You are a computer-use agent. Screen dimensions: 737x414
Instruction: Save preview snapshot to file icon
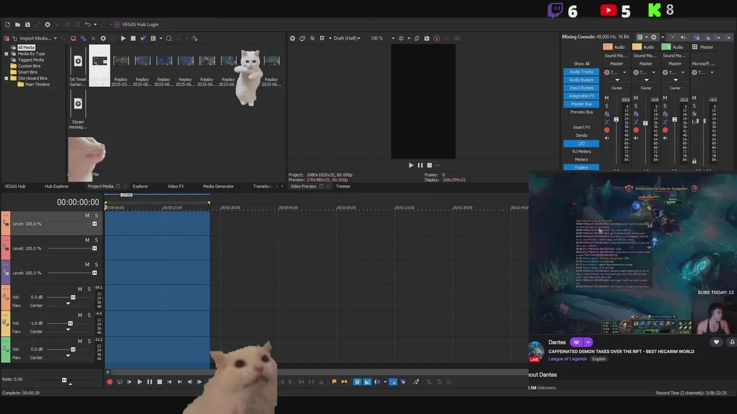point(427,39)
